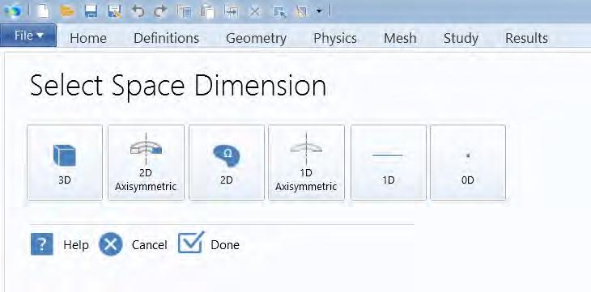Switch to the Study tab

(x=461, y=38)
